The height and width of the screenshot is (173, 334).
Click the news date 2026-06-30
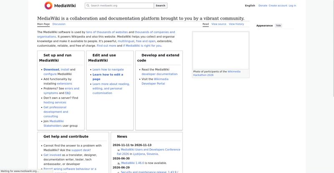(x=121, y=158)
